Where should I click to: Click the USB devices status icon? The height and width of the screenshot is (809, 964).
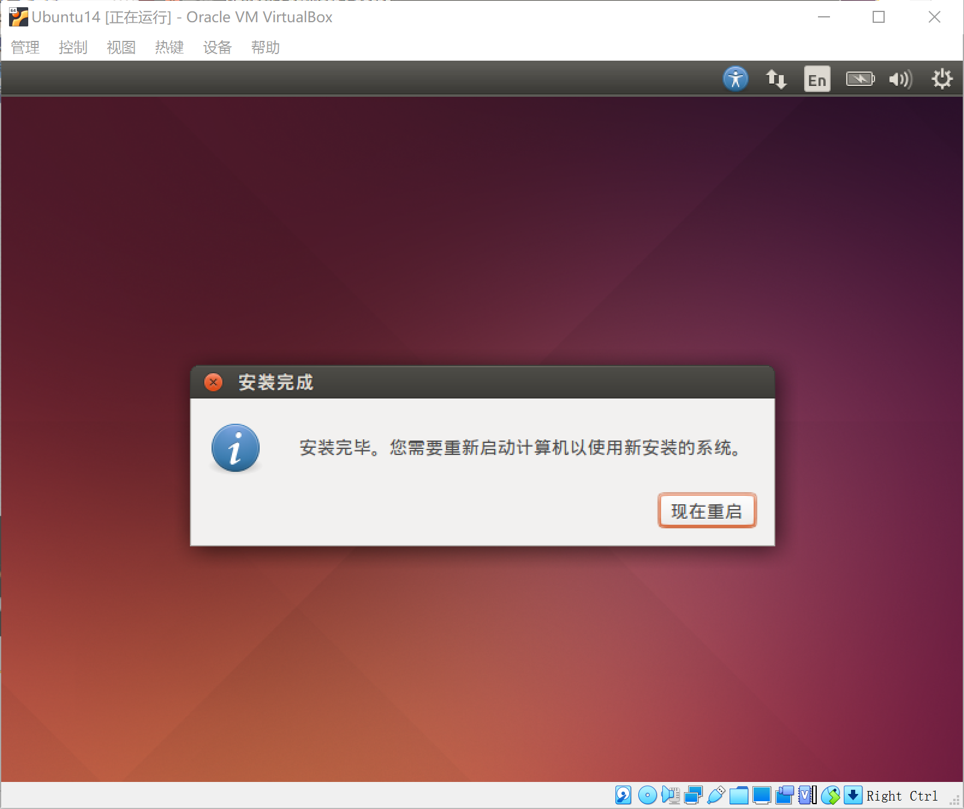pos(716,795)
